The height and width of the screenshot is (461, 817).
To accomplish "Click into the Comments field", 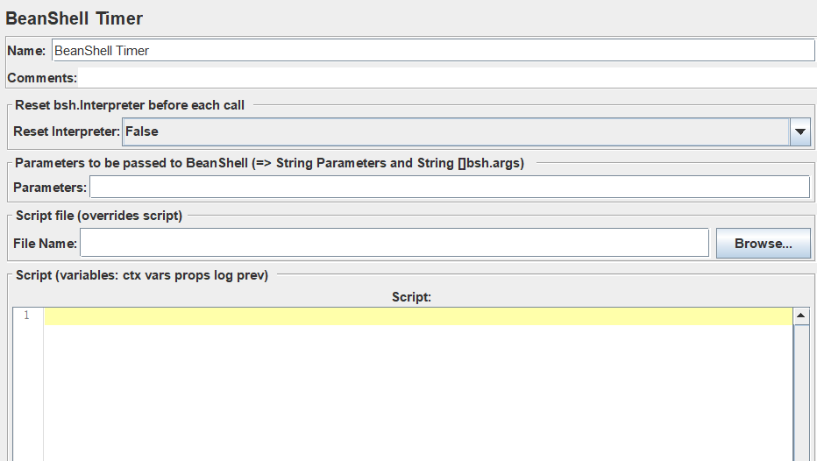I will click(447, 78).
